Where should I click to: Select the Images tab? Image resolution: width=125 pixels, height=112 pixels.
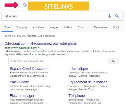pyautogui.click(x=54, y=27)
